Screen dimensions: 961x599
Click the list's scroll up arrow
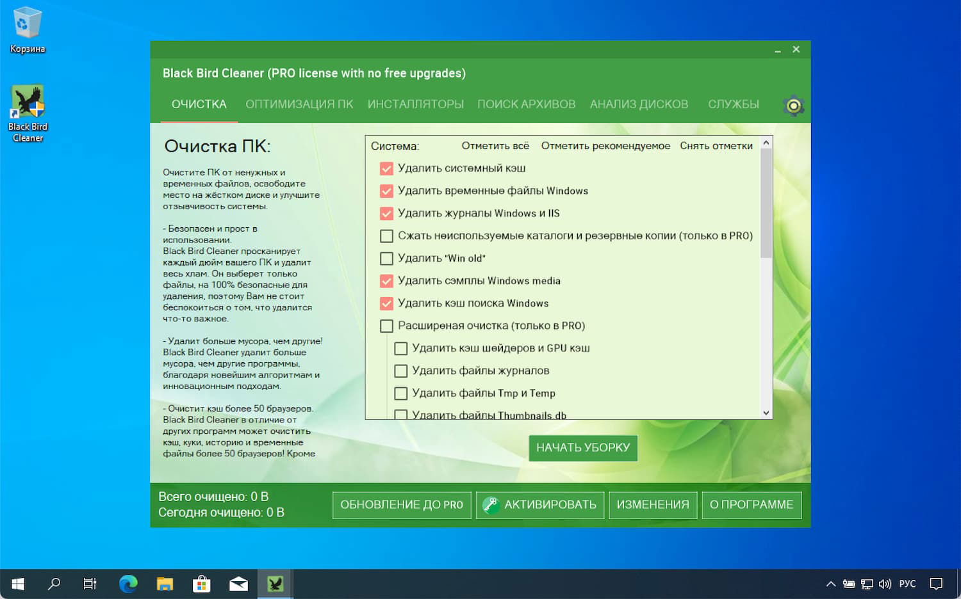tap(766, 143)
